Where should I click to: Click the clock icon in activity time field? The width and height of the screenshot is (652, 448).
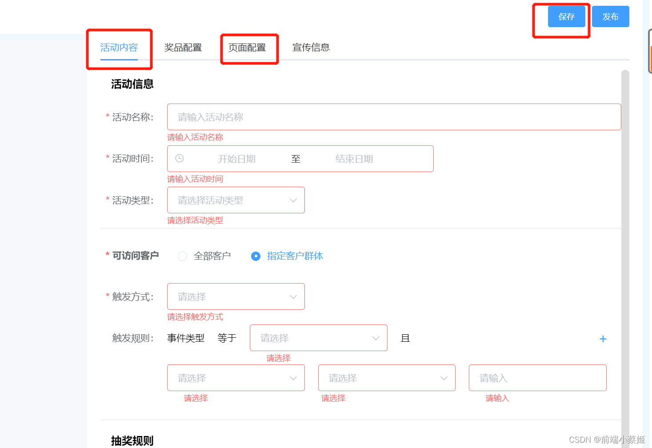point(180,158)
